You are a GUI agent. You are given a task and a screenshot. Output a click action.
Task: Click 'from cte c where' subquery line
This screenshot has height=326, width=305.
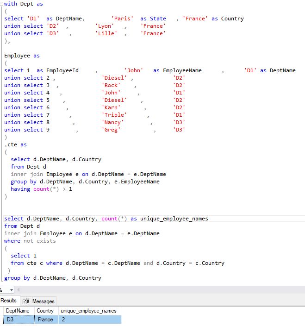118,263
